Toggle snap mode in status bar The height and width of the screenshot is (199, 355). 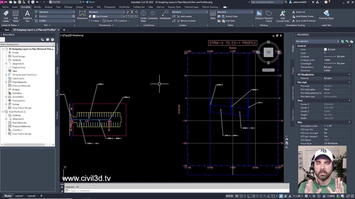(x=241, y=196)
